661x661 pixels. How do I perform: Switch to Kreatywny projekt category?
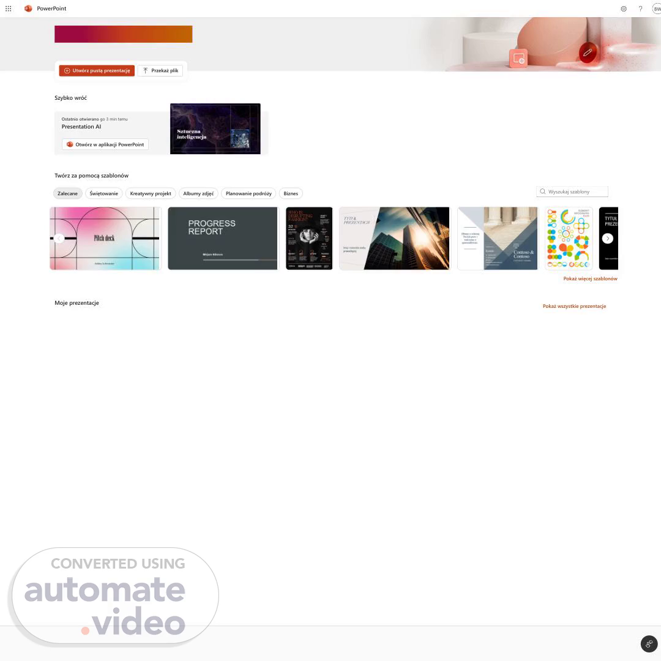coord(151,193)
